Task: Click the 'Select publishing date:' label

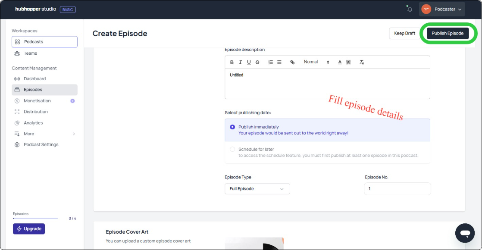Action: tap(248, 113)
